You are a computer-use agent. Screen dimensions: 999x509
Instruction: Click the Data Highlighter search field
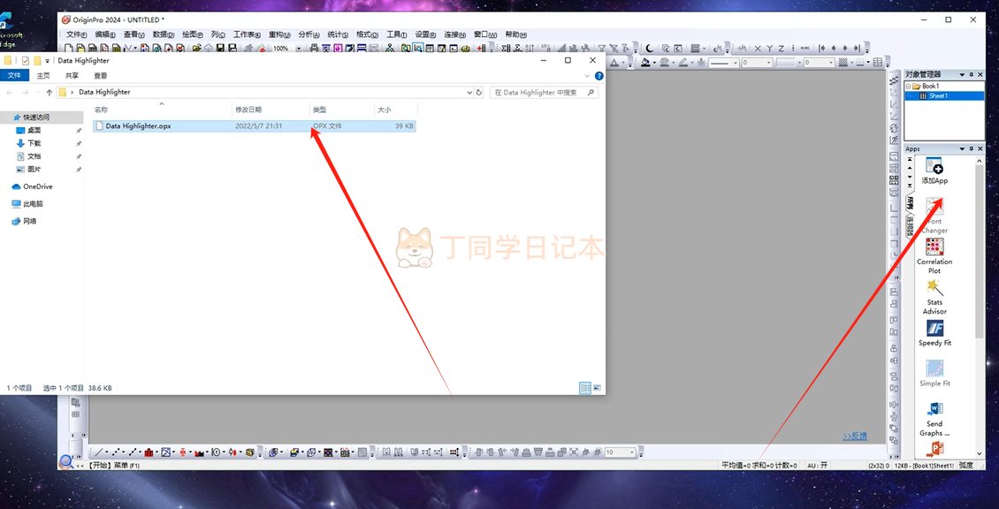point(544,93)
